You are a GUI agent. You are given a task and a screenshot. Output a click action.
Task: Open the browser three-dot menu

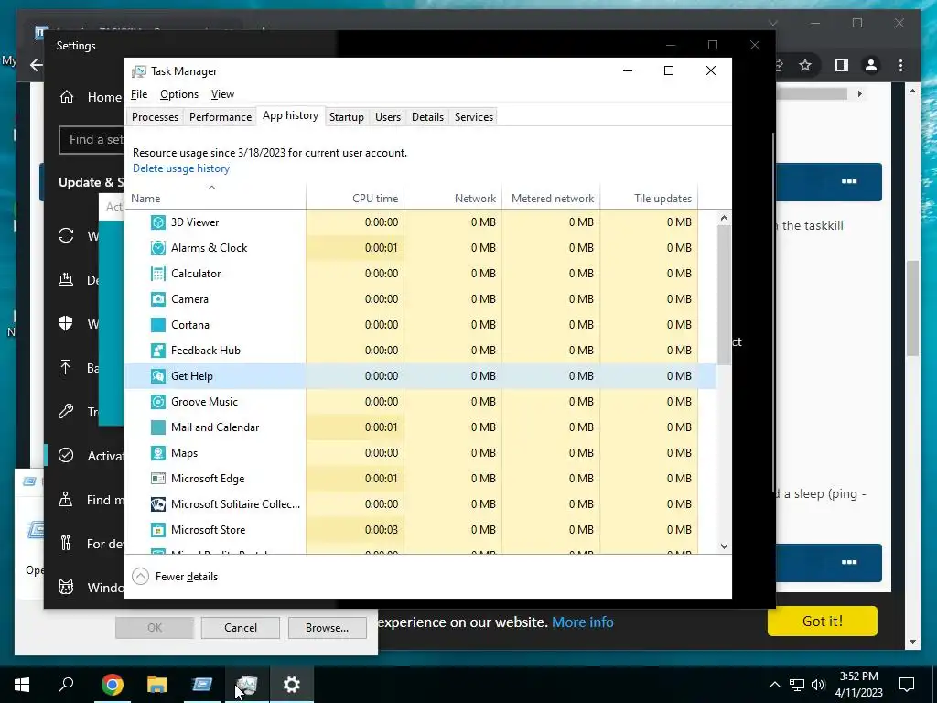pos(900,65)
